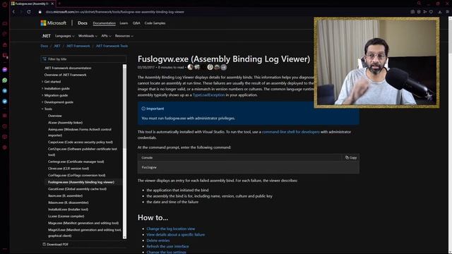Open WhatsApp in the browser sidebar

(x=5, y=80)
